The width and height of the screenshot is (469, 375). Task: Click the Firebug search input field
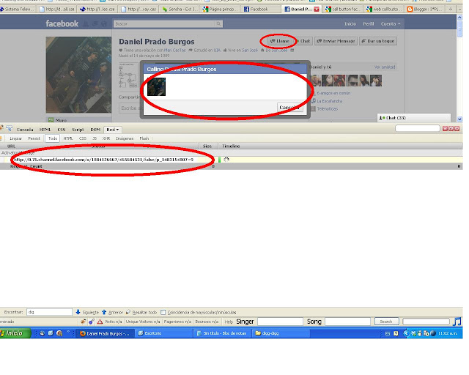point(417,129)
